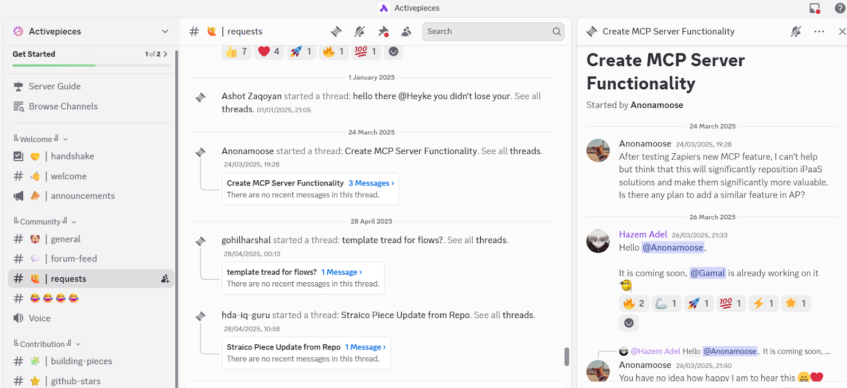Open the building-pieces channel
Screen dimensions: 847x388
coord(90,361)
